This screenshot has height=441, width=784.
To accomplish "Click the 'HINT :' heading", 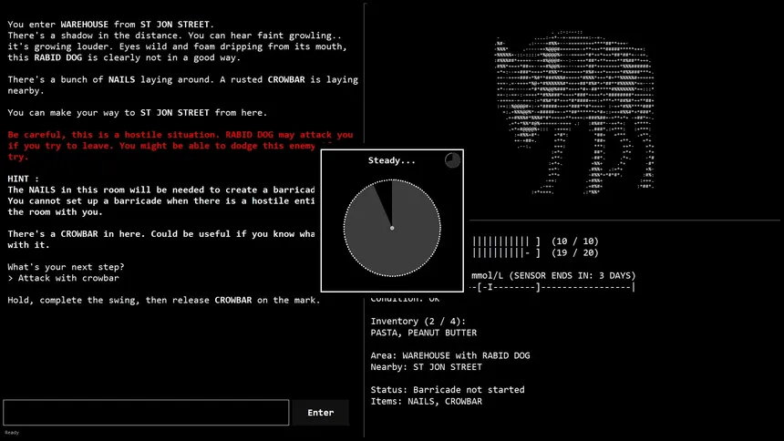I will [23, 179].
